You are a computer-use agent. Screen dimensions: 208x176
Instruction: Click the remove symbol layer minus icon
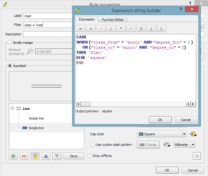point(24,156)
